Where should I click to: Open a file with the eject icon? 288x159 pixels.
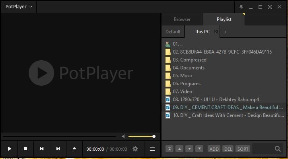coord(74,149)
